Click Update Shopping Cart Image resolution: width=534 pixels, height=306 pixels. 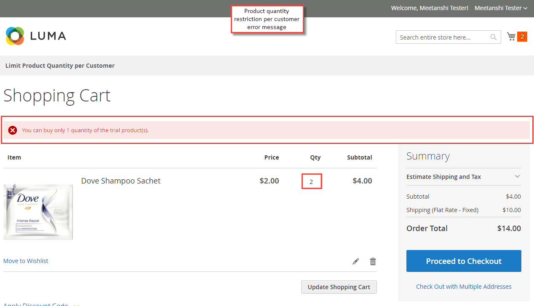(x=339, y=287)
